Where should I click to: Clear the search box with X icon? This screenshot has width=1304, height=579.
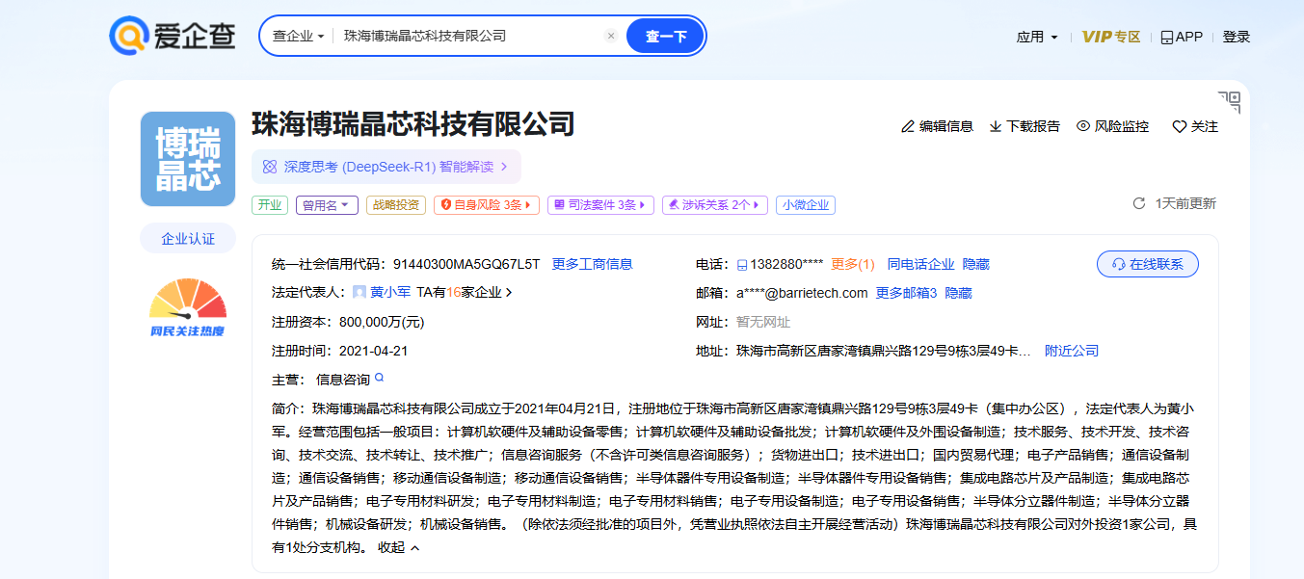coord(610,36)
